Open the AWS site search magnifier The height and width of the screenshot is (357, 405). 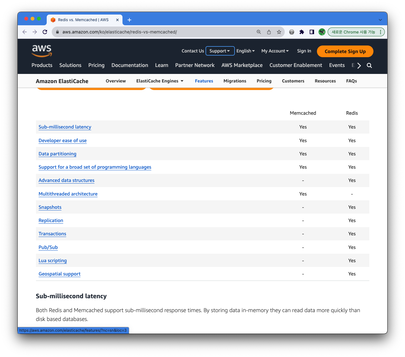[369, 65]
